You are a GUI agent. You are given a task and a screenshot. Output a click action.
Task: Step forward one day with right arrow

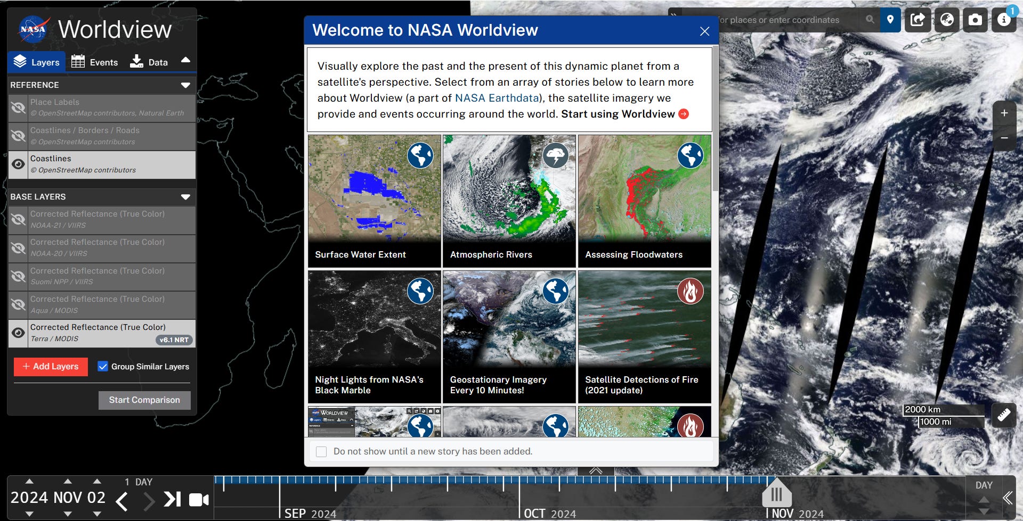coord(149,501)
